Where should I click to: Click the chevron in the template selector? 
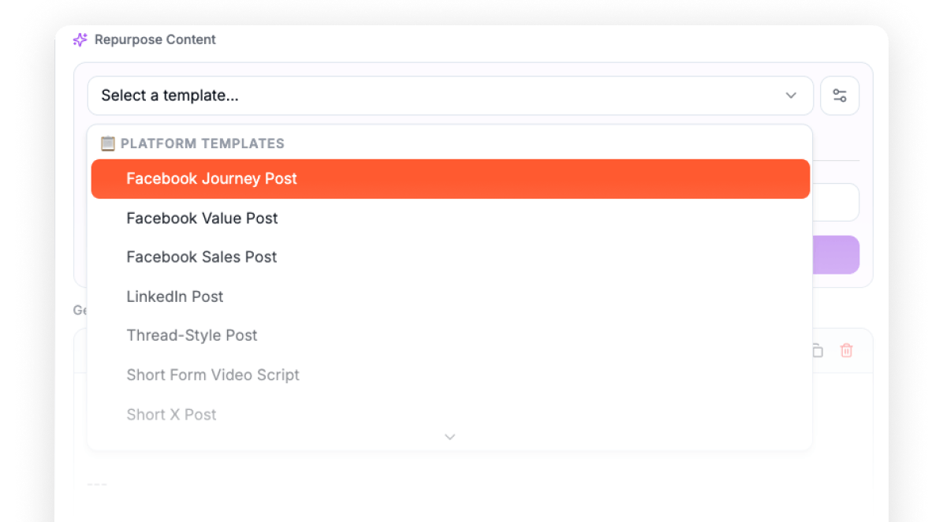tap(791, 95)
